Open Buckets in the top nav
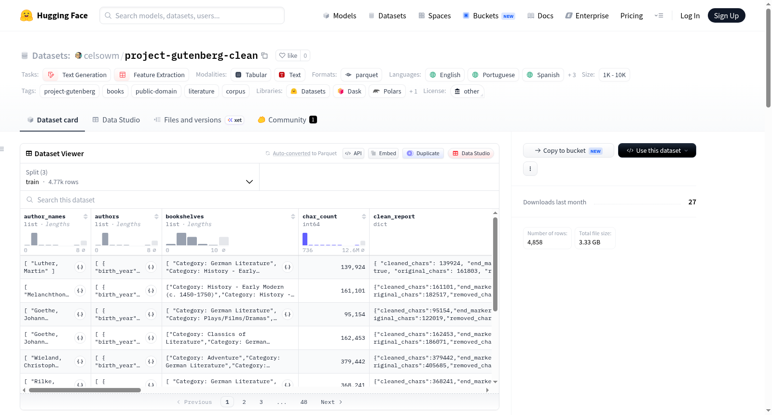772x415 pixels. point(489,15)
